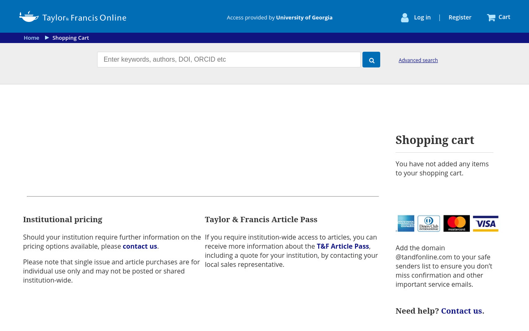Select the Shopping Cart breadcrumb
Image resolution: width=529 pixels, height=331 pixels.
click(71, 38)
